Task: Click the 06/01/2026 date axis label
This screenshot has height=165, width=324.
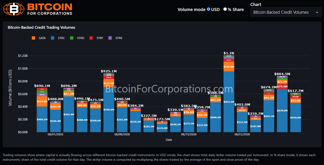Action: tap(55, 134)
